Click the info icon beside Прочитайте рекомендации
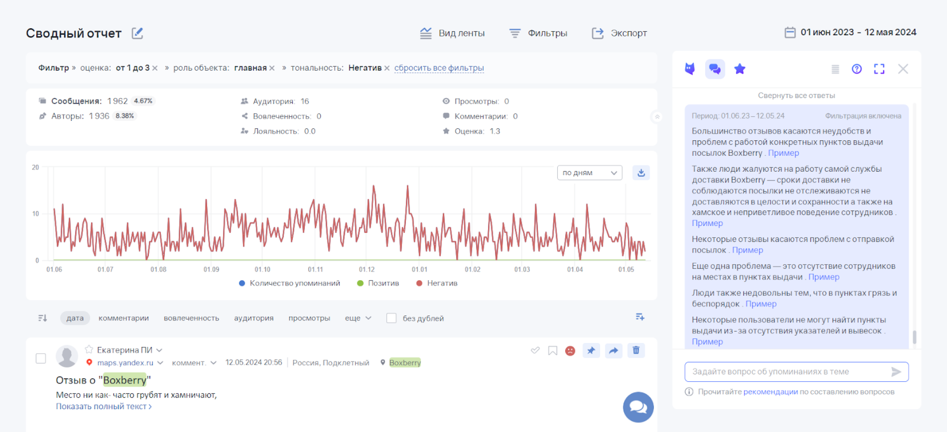Screen dimensions: 947x432 point(689,392)
